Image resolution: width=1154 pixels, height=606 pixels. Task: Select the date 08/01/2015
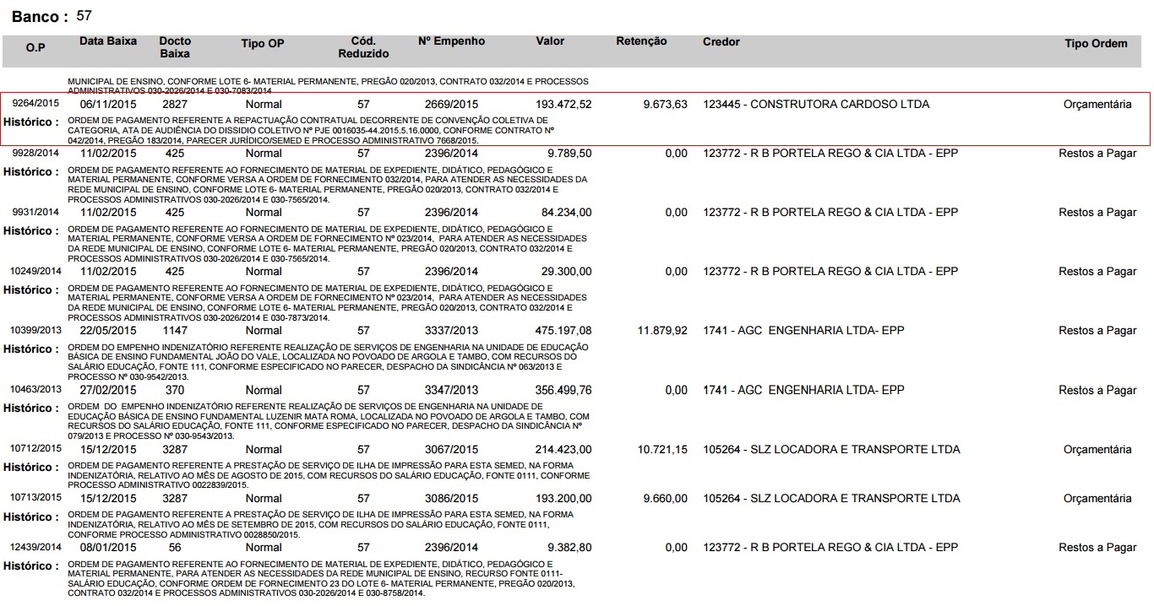tap(108, 548)
